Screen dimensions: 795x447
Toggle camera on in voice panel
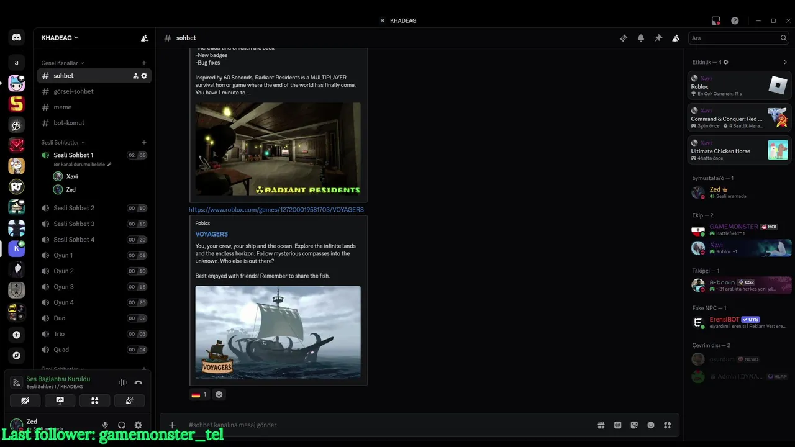[25, 400]
